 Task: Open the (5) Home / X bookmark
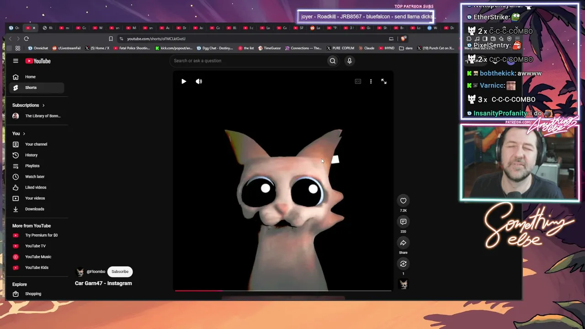(x=97, y=48)
